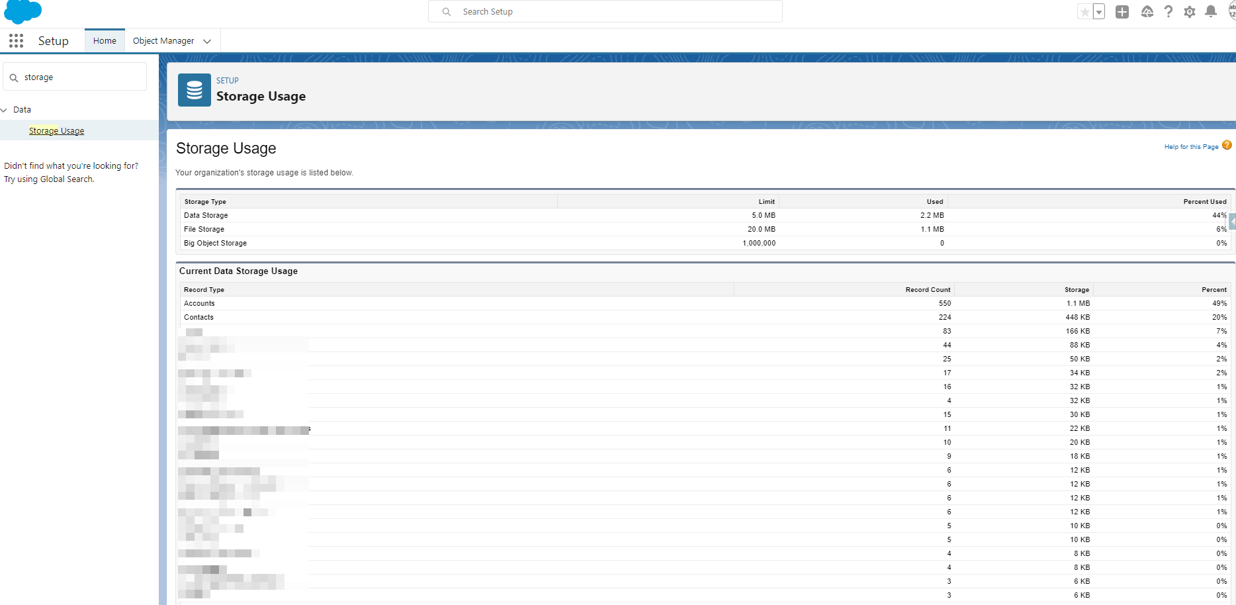The image size is (1236, 605).
Task: Click the Search Setup field
Action: 605,12
